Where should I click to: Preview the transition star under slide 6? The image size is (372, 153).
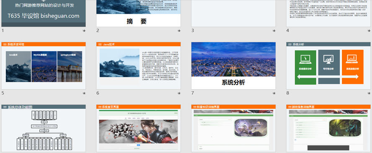pos(179,93)
